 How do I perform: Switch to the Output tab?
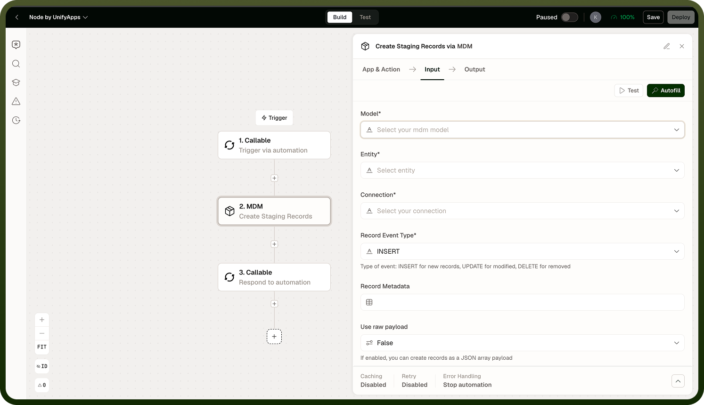click(x=475, y=69)
